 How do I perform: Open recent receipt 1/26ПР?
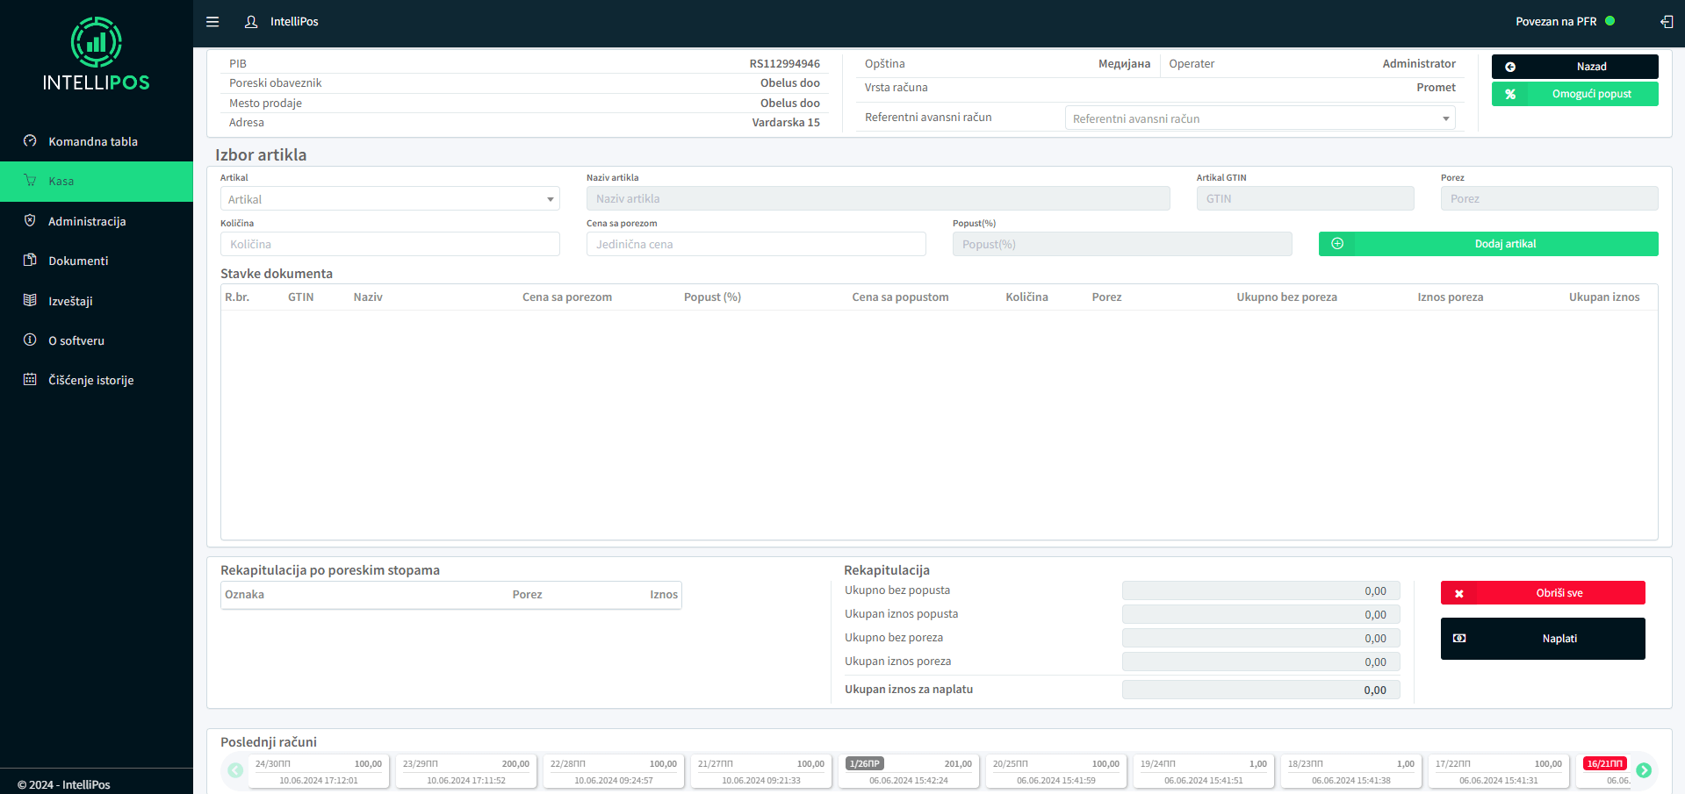point(908,771)
